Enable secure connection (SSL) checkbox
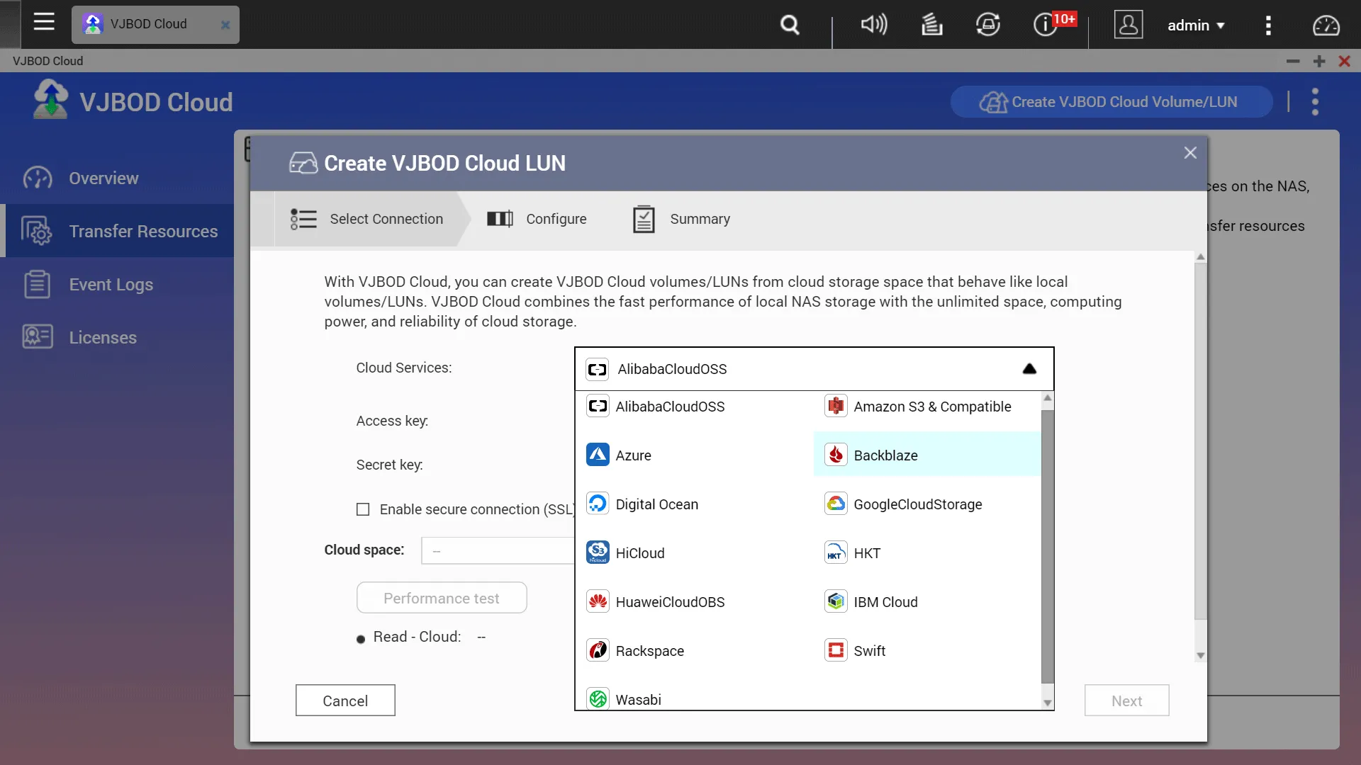 pos(363,509)
